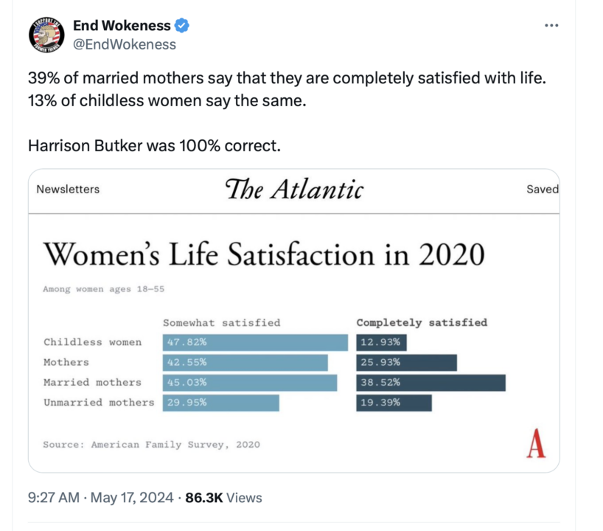Click the 47.82% childless women bar
This screenshot has width=603, height=531.
255,342
